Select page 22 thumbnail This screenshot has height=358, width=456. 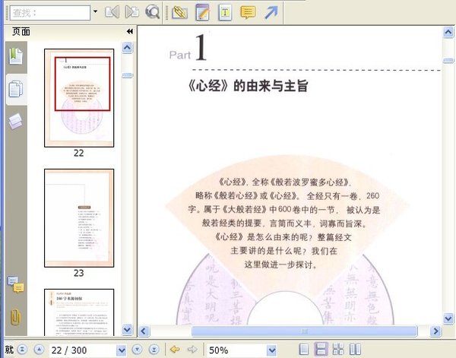coord(79,98)
